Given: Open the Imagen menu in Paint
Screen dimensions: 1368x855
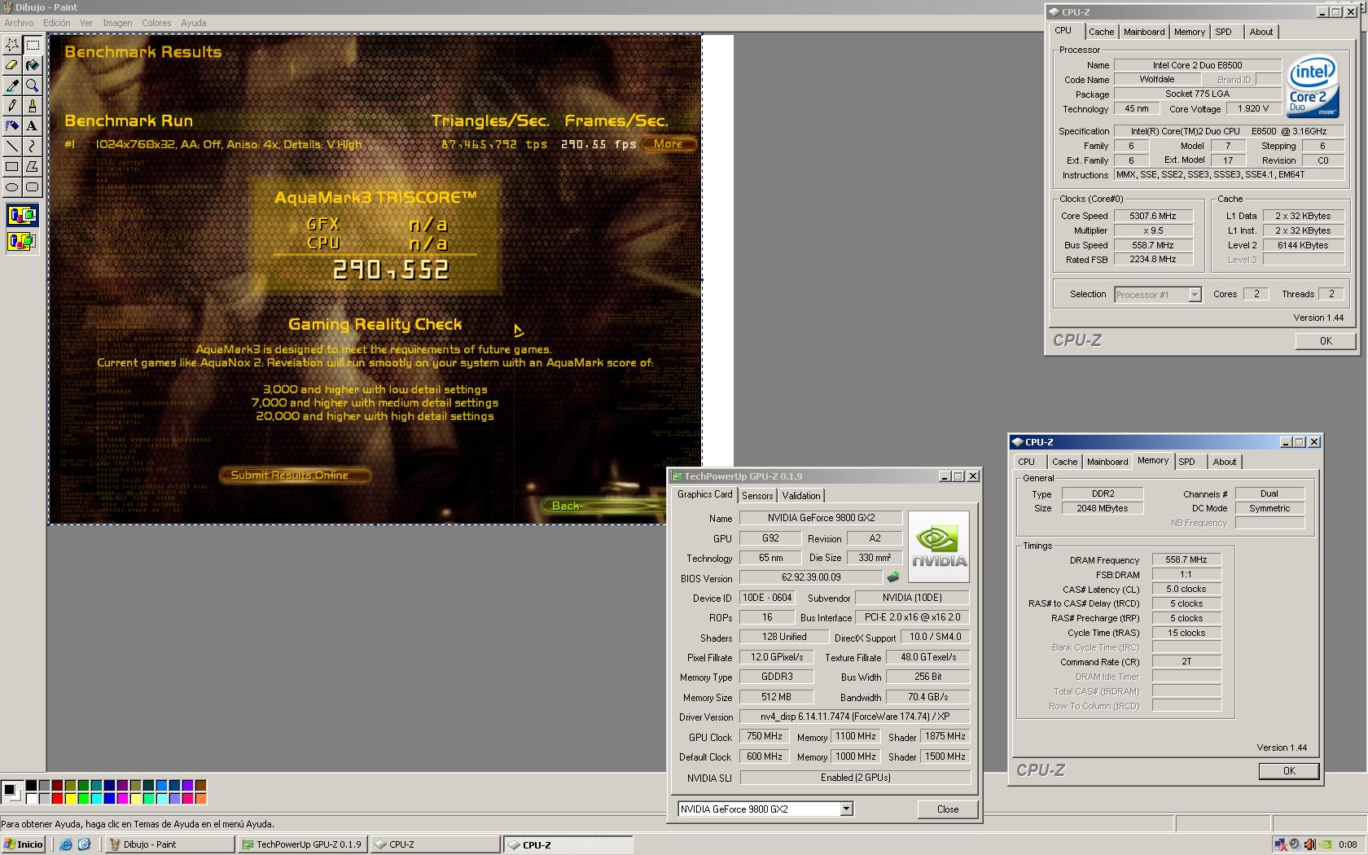Looking at the screenshot, I should (117, 23).
